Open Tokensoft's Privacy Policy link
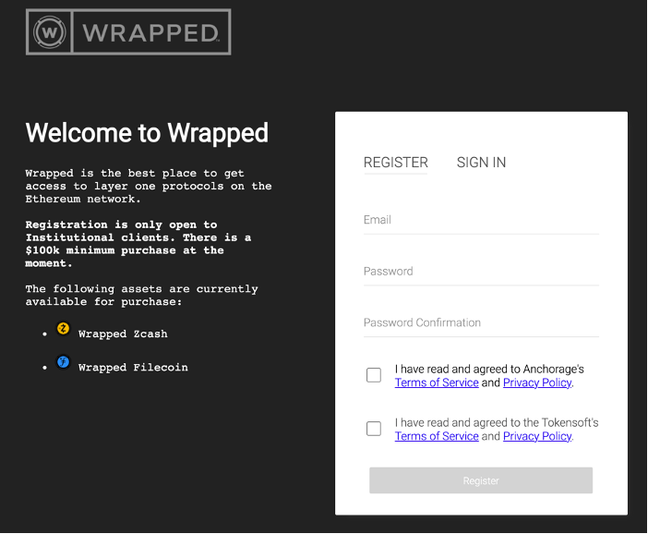Viewport: 648px width, 534px height. [537, 436]
